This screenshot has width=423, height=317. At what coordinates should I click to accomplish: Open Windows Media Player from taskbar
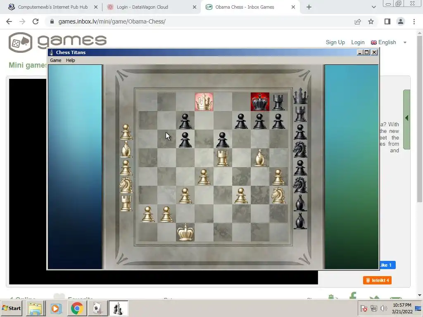point(56,308)
